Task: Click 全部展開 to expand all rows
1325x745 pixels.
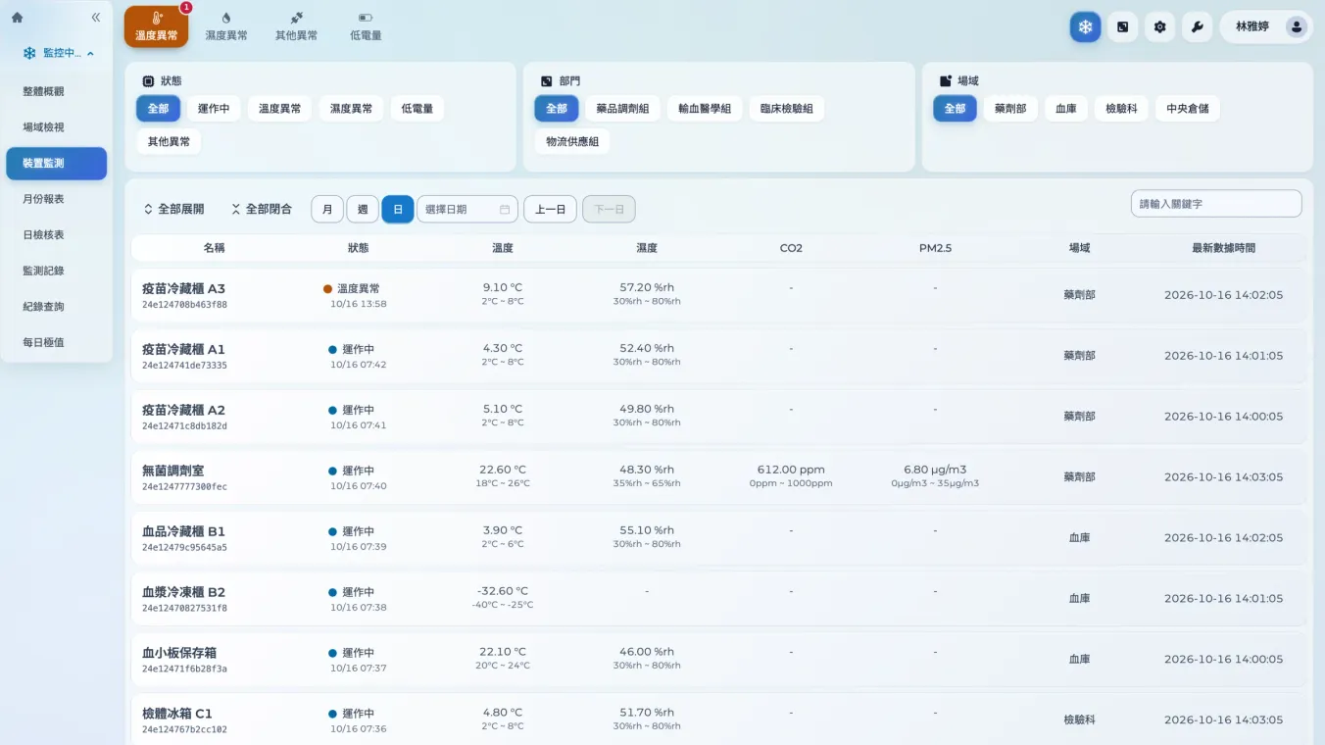Action: coord(173,209)
